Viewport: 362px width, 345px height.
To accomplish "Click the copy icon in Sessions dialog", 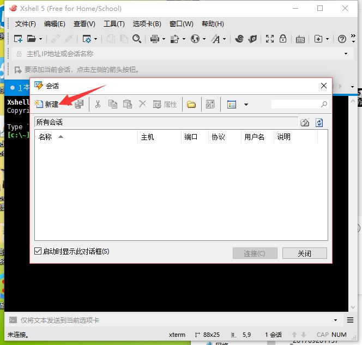I will tap(113, 104).
